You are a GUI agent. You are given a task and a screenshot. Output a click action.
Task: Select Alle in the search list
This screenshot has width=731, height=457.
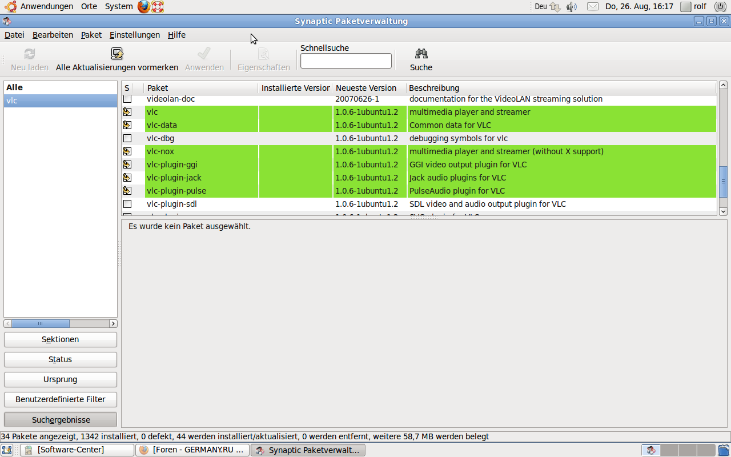[x=61, y=87]
